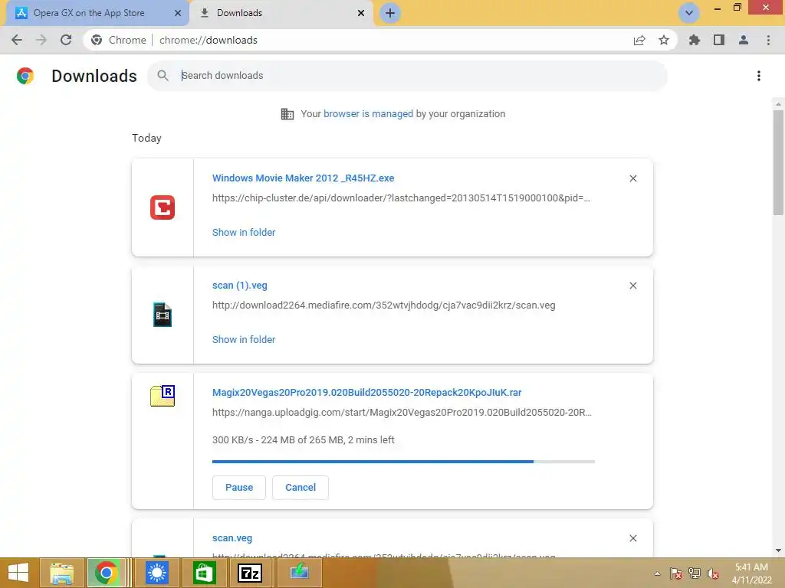Click the nanga.uploadgig.com URL text
Screen dimensions: 785x588
coord(402,413)
